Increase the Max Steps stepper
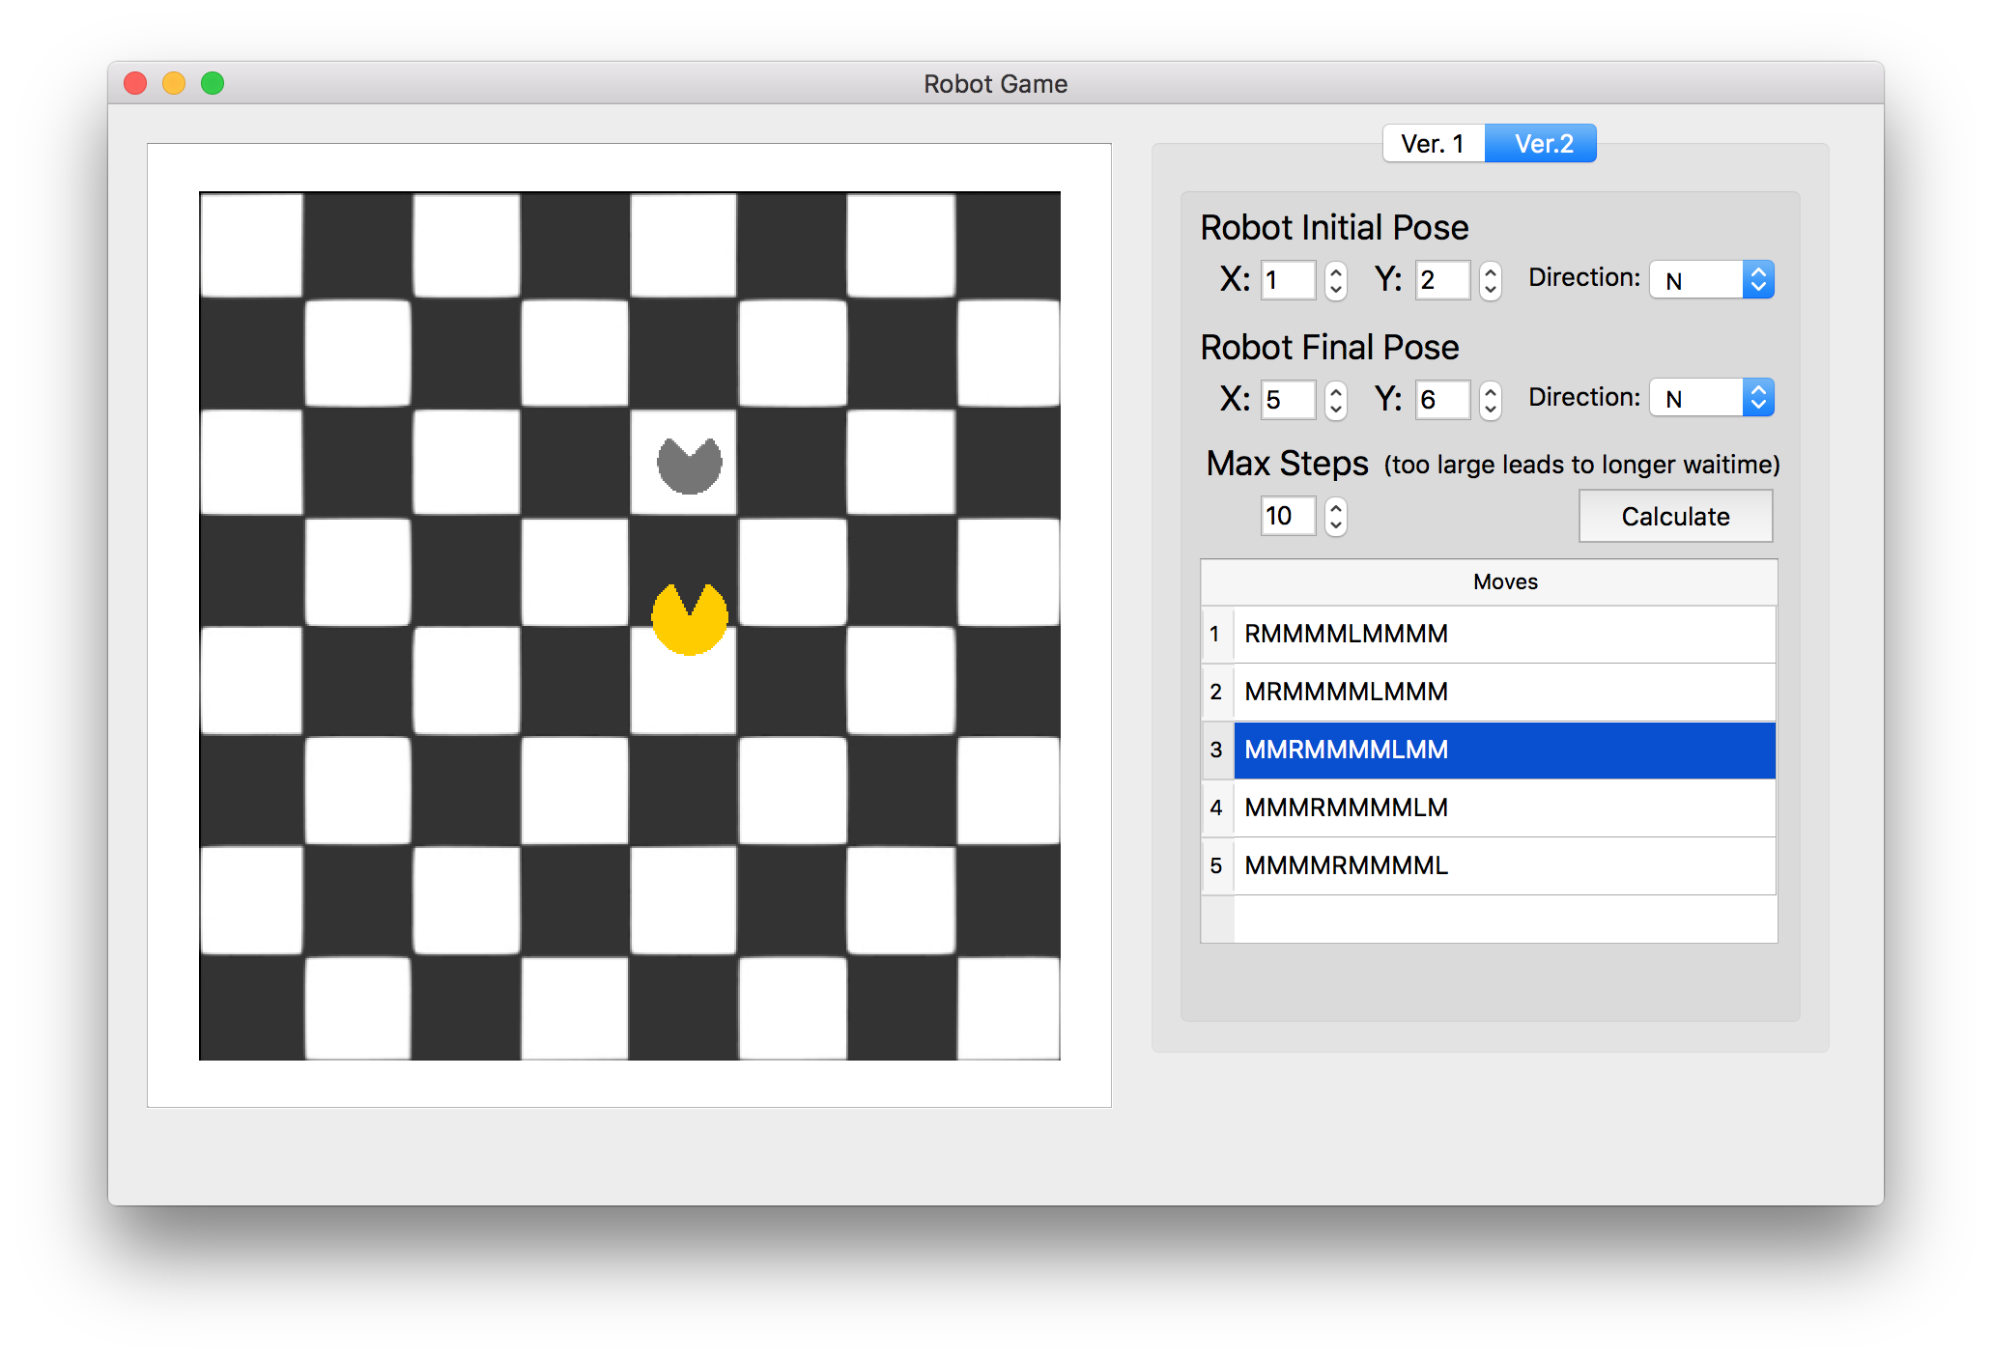Viewport: 1992px width, 1360px height. point(1336,507)
